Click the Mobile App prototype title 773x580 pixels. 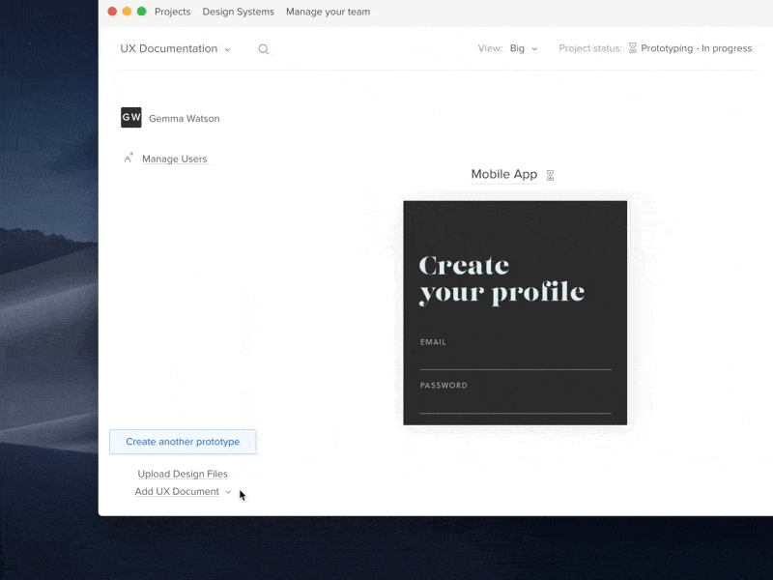pos(503,174)
